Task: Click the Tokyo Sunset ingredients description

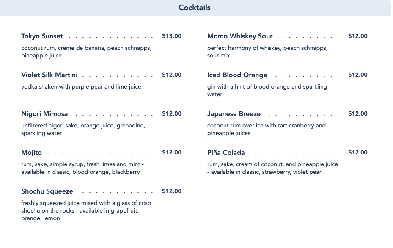Action: [x=86, y=52]
